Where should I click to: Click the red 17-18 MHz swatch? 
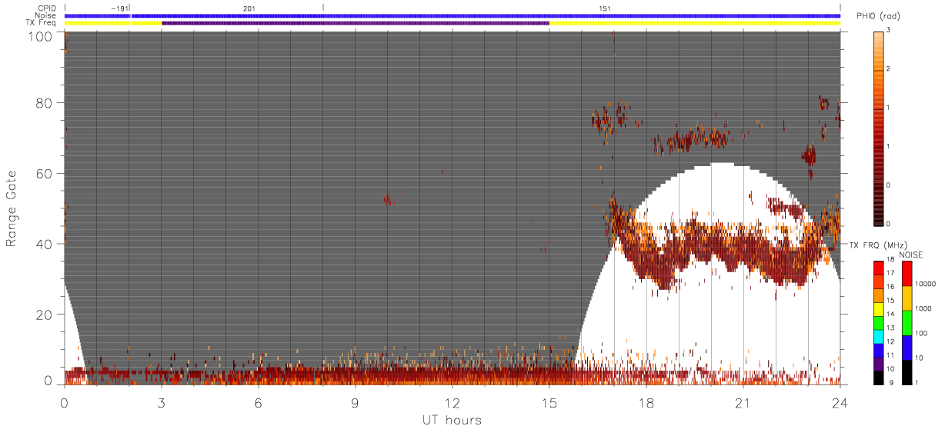(879, 268)
